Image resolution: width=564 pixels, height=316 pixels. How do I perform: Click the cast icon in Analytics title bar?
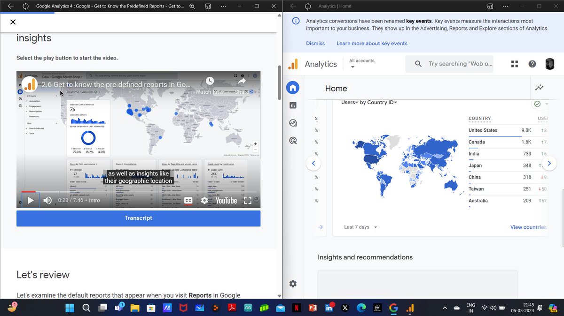click(x=490, y=6)
